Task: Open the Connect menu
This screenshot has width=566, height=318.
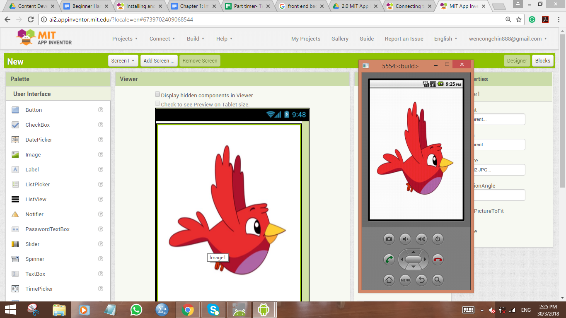Action: (162, 39)
